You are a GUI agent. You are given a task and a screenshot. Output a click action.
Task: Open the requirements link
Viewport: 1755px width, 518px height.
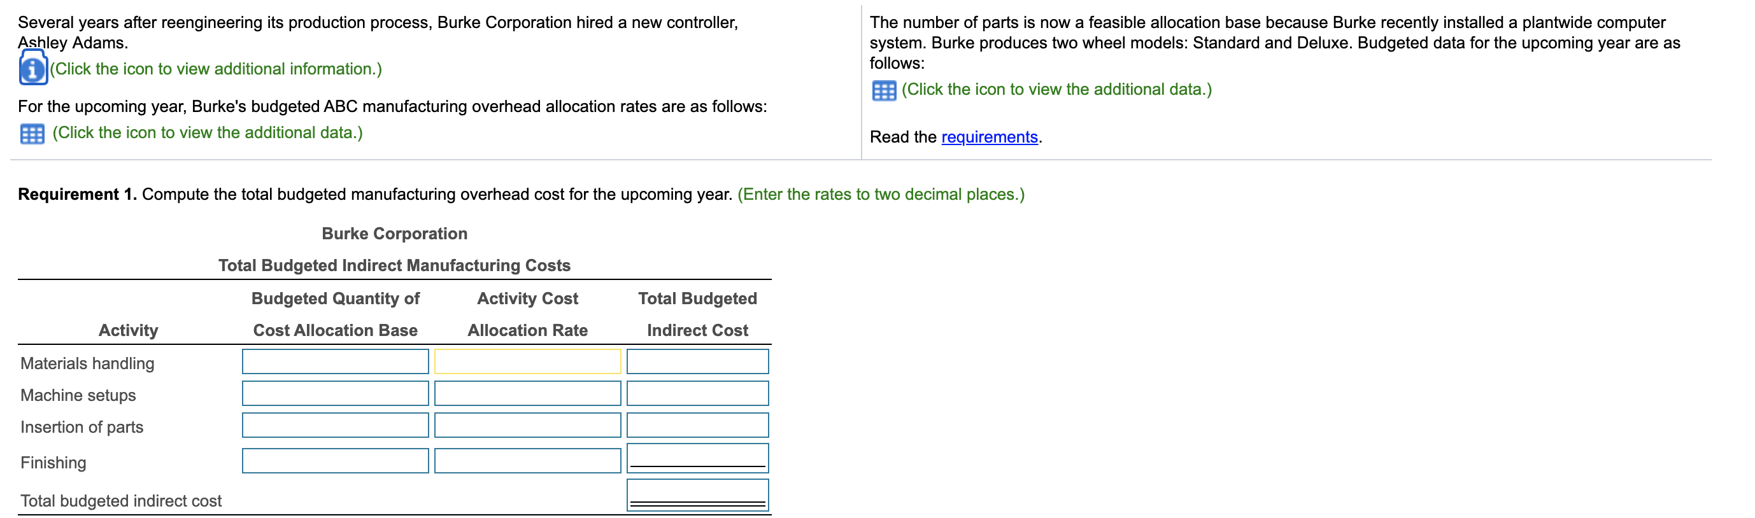pos(989,137)
